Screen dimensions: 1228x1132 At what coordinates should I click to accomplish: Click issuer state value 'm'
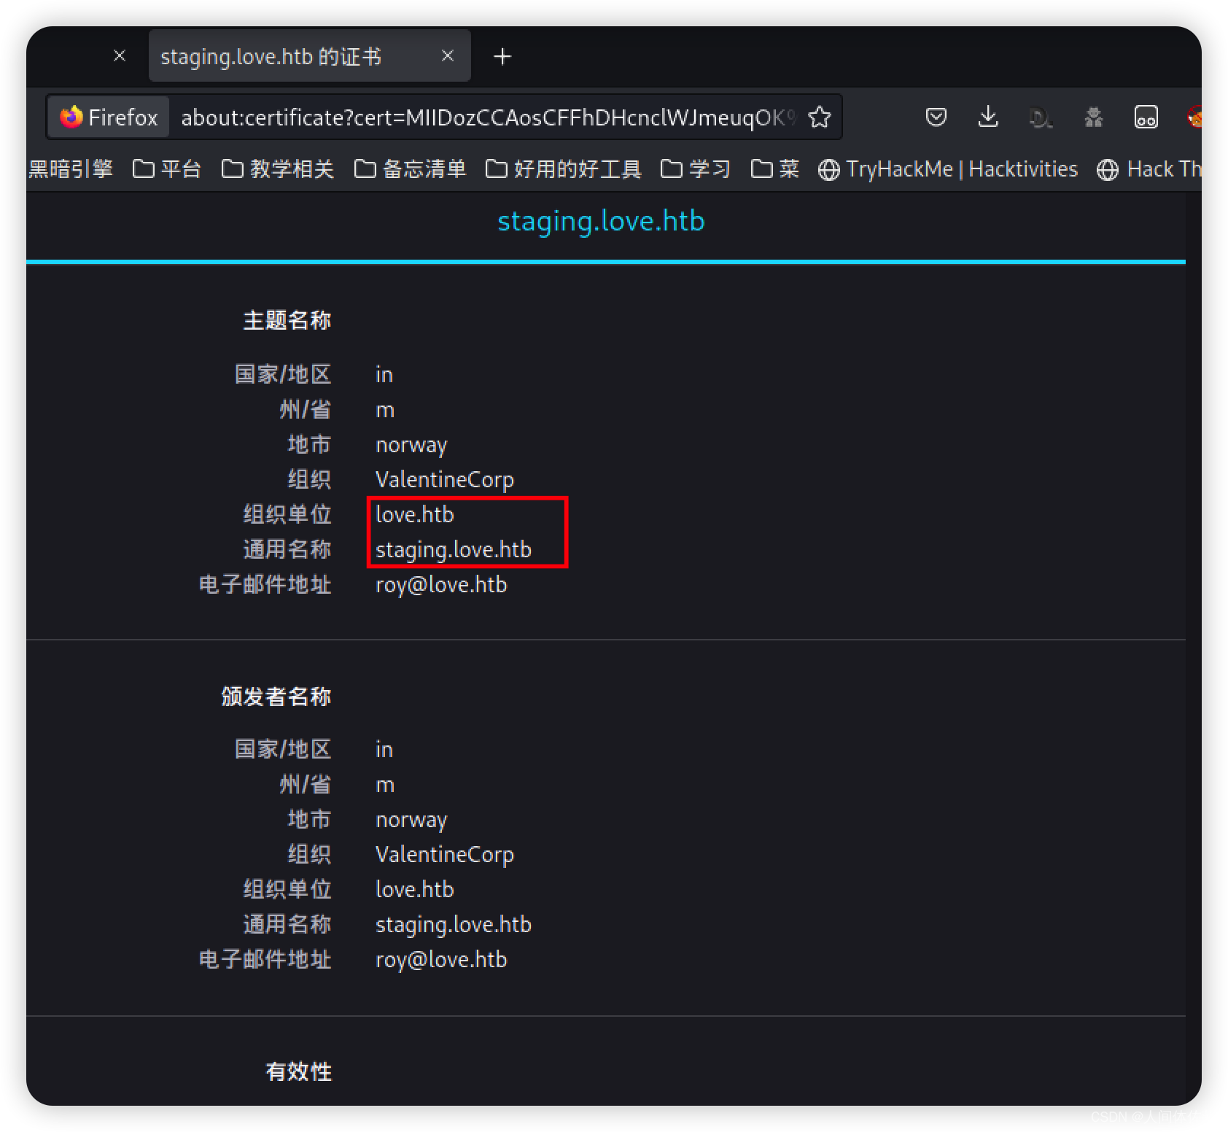point(385,785)
